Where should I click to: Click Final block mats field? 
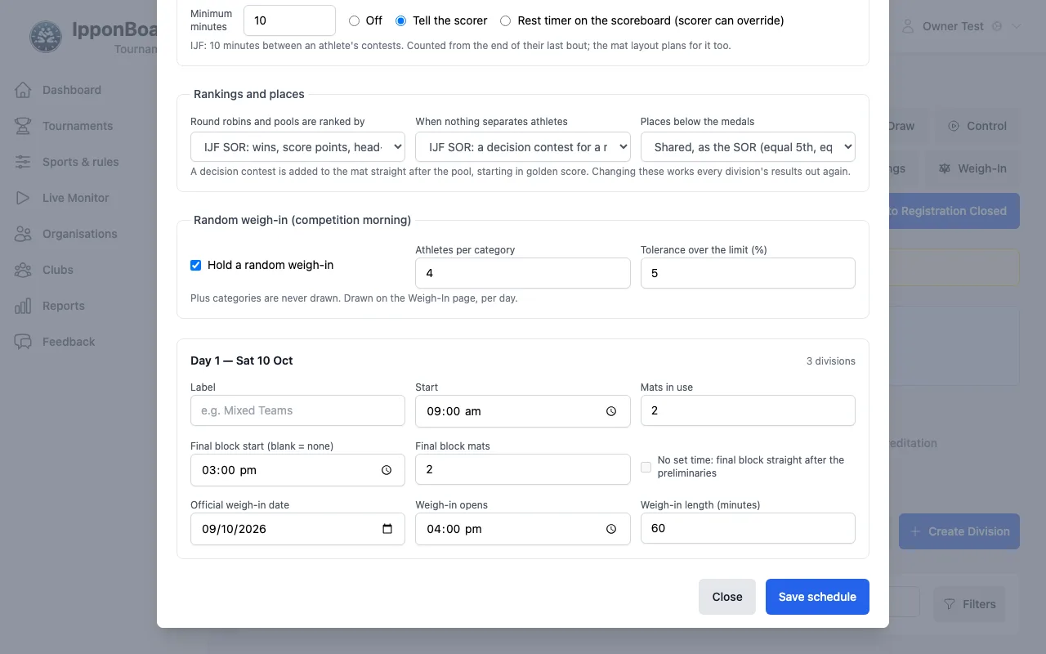[x=523, y=469]
